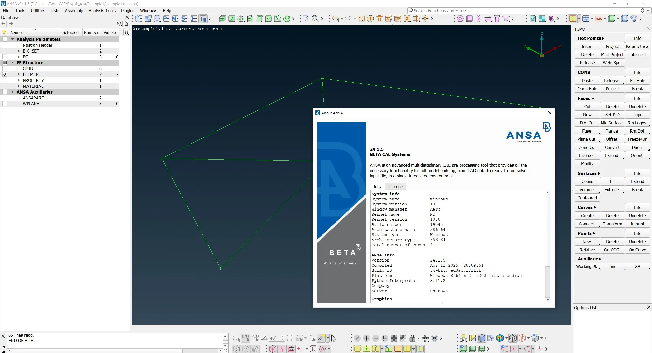Click About ANSA info vertical scrollbar

coord(548,246)
